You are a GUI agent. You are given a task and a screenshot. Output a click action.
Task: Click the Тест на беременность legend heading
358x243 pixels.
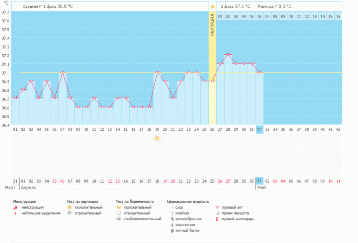coord(134,202)
